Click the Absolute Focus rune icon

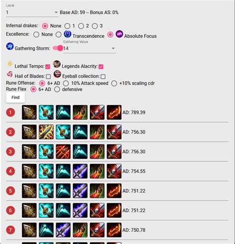click(x=119, y=34)
